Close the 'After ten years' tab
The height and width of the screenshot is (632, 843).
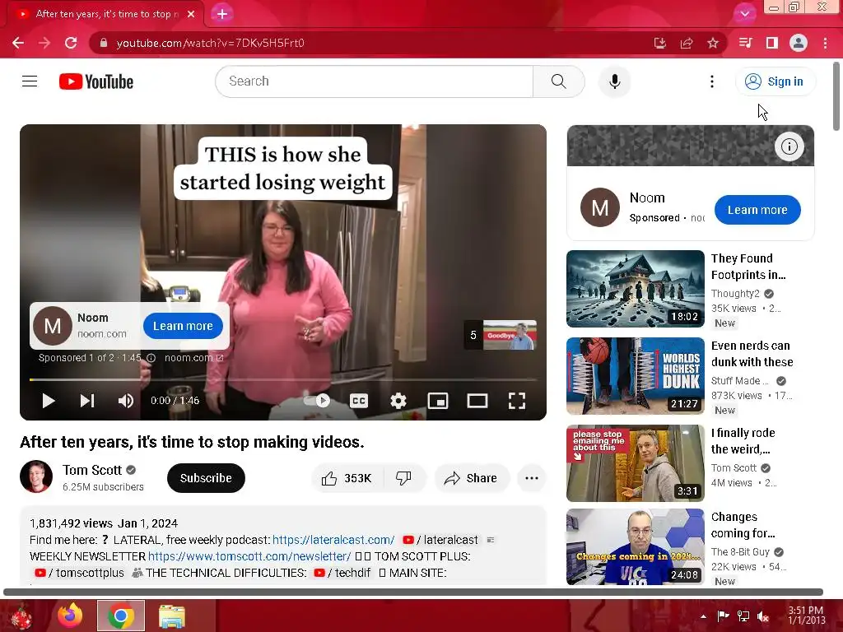191,14
